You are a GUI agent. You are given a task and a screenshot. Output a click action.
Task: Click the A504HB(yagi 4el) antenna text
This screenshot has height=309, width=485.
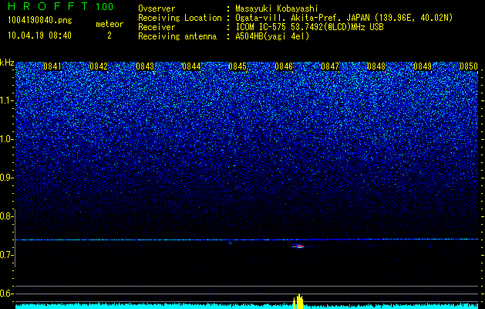coord(272,36)
